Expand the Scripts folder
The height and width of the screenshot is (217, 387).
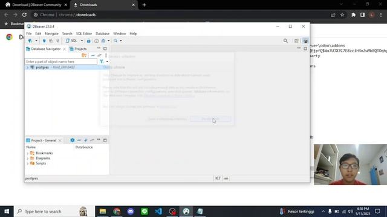point(27,163)
